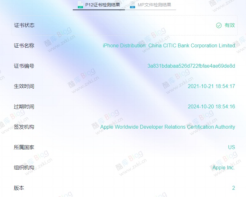Image resolution: width=246 pixels, height=197 pixels.
Task: Select the iPhone Distribution CITIC Bank certificate name
Action: [169, 46]
